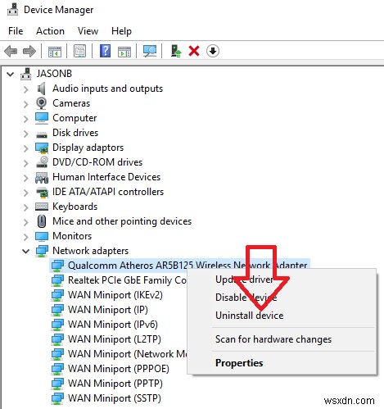The image size is (384, 409).
Task: Collapse the JASONB root node
Action: (11, 74)
